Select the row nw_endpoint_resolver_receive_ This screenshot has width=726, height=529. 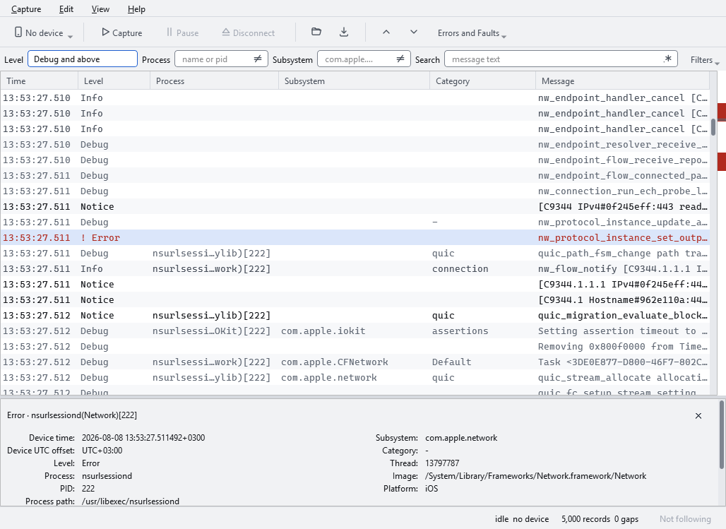point(355,145)
